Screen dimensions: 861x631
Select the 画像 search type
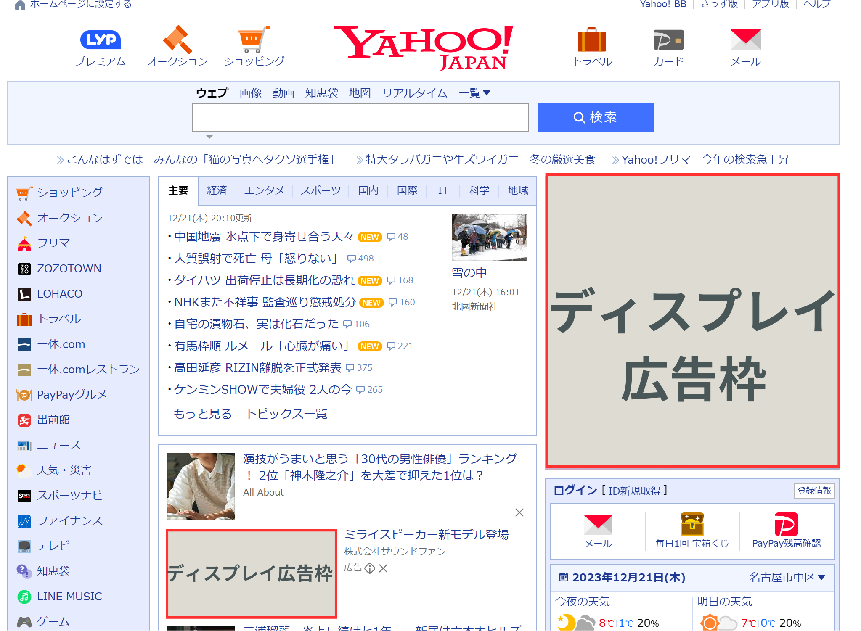tap(251, 93)
